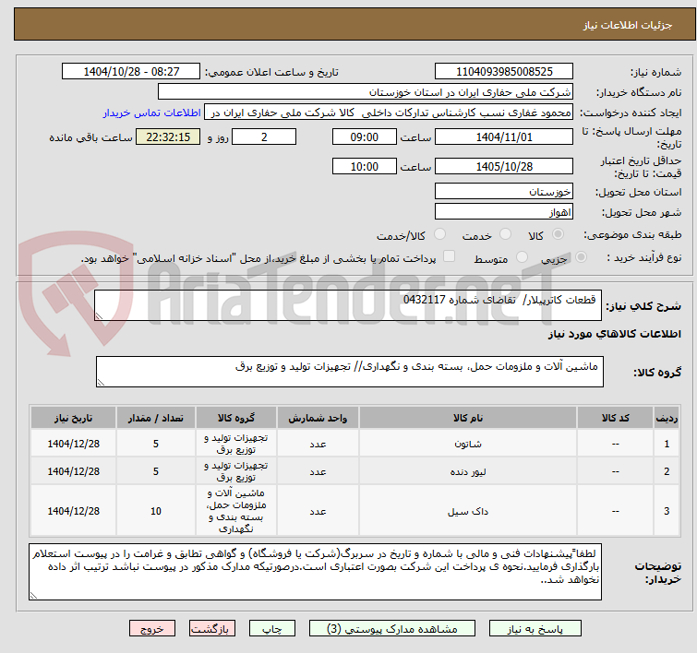
Task: Click the شماره نیاز field 1104093985008525
Action: pyautogui.click(x=504, y=72)
